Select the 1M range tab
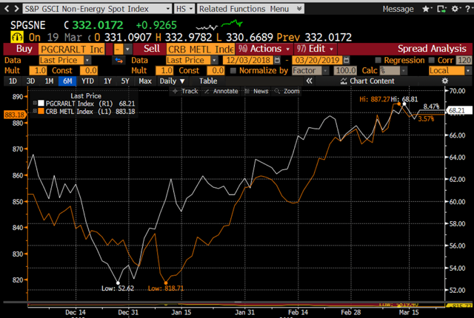This screenshot has width=474, height=318. [49, 81]
